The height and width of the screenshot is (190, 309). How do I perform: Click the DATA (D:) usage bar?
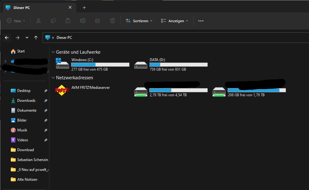click(179, 64)
